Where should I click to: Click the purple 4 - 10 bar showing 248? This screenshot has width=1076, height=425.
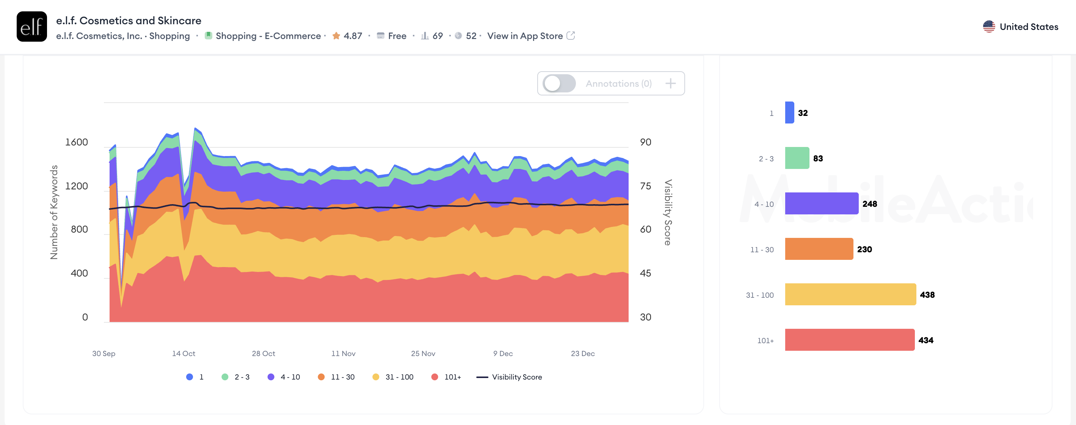click(821, 204)
